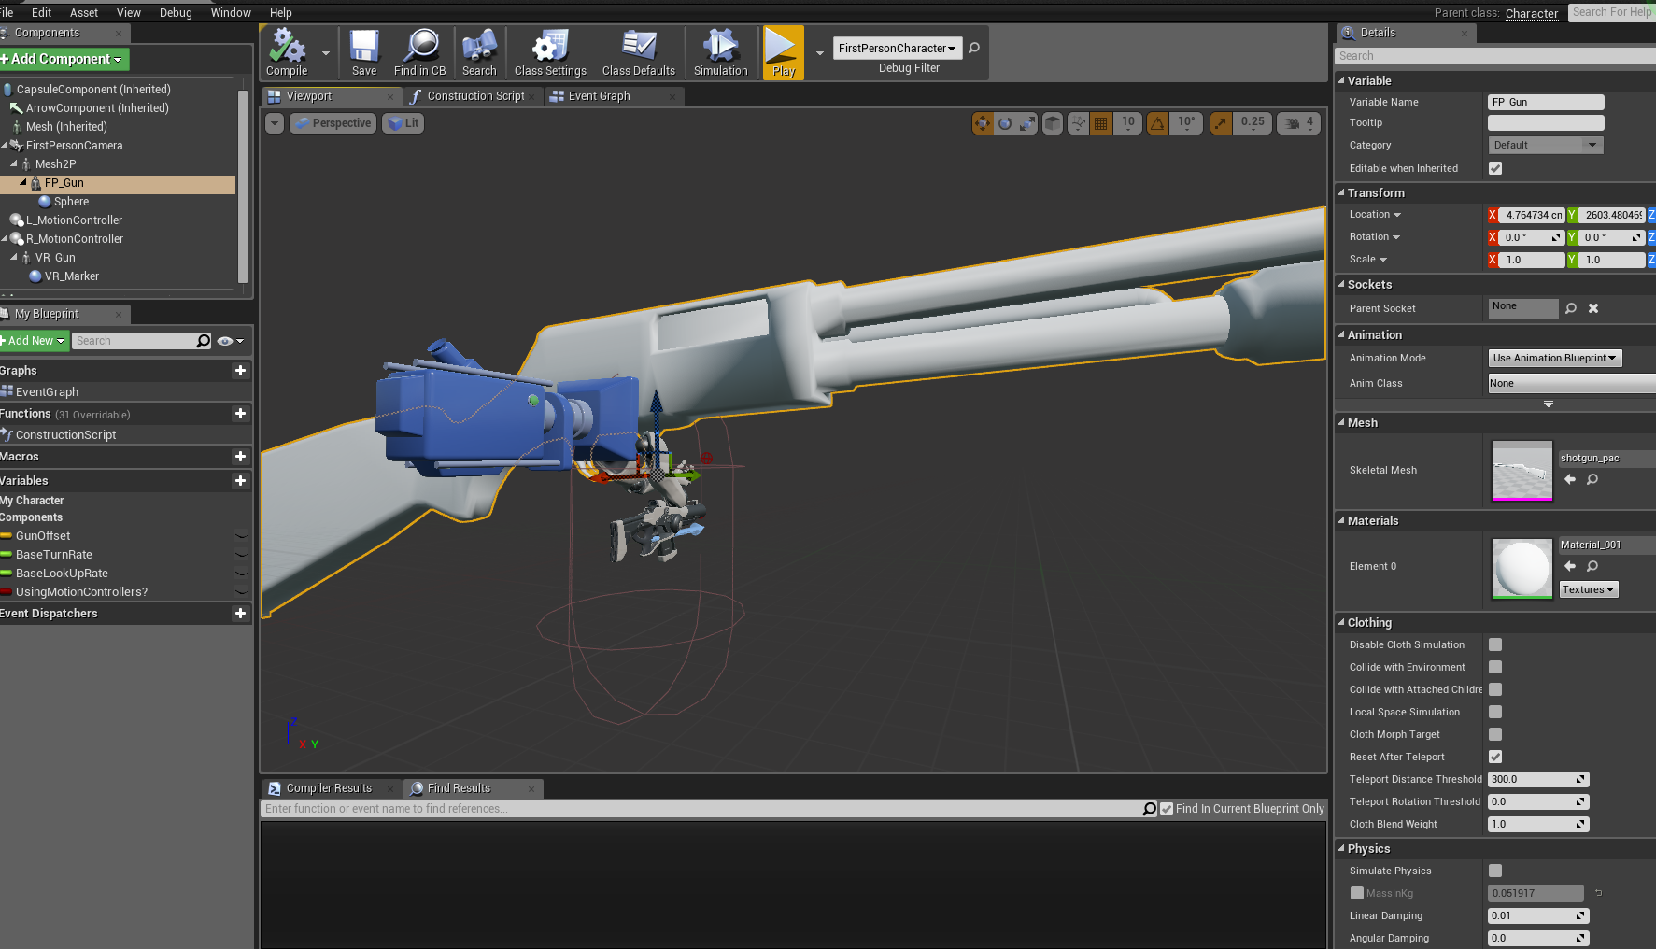The height and width of the screenshot is (949, 1656).
Task: Enable Simulate Physics checkbox
Action: coord(1495,871)
